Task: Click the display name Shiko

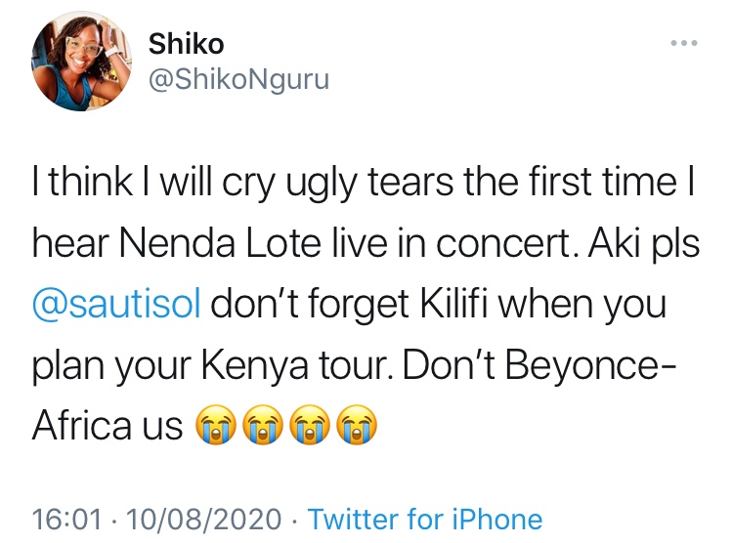Action: point(186,44)
